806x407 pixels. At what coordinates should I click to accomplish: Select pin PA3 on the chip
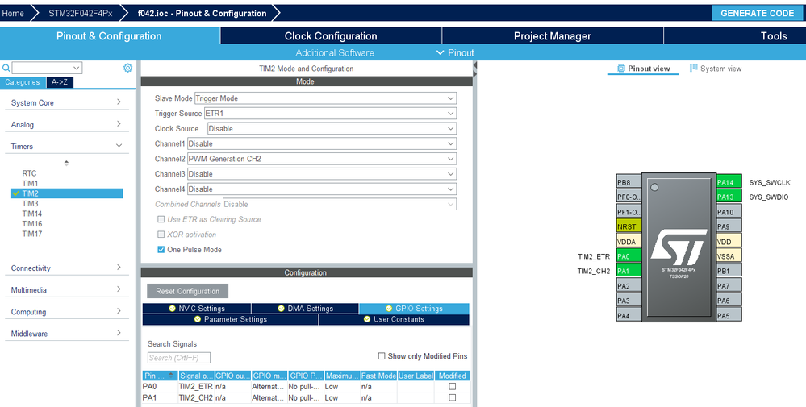629,301
